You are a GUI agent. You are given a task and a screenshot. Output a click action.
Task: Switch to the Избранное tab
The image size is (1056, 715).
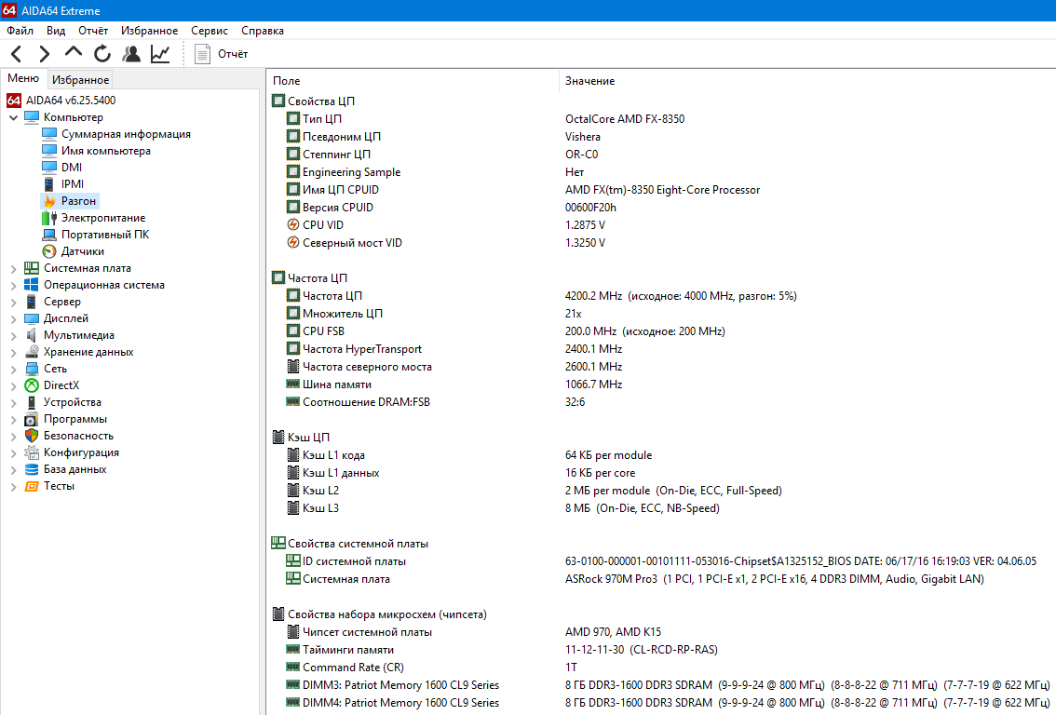coord(81,79)
